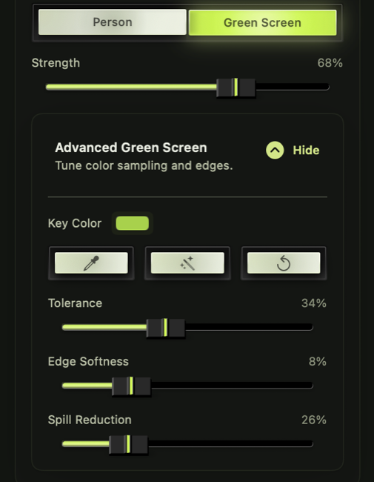Click the magic wand auto-detect button

[187, 263]
